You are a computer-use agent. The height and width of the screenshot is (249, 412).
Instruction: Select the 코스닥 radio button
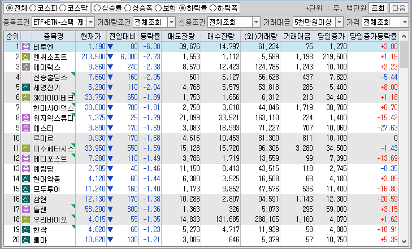click(x=62, y=8)
